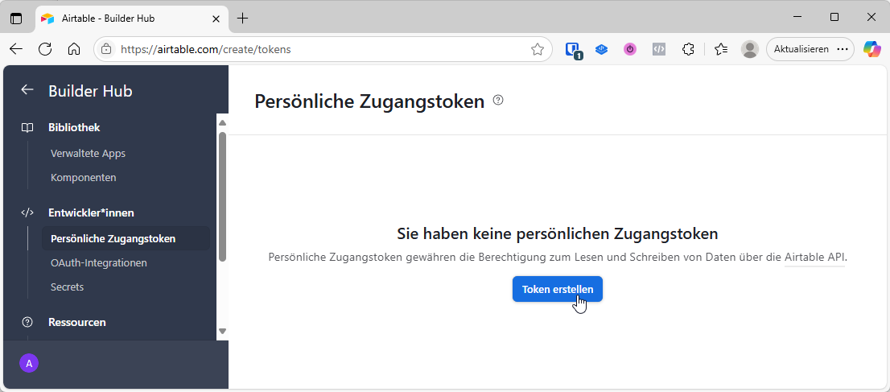Open a new browser tab

click(x=243, y=18)
